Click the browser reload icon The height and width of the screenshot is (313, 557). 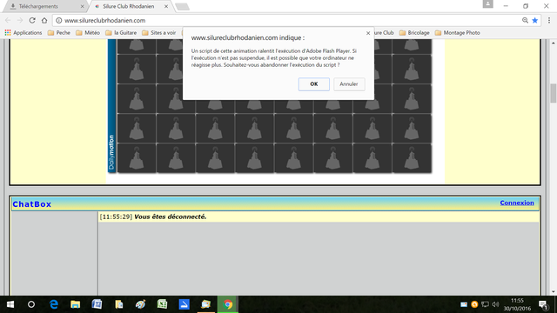pyautogui.click(x=32, y=20)
